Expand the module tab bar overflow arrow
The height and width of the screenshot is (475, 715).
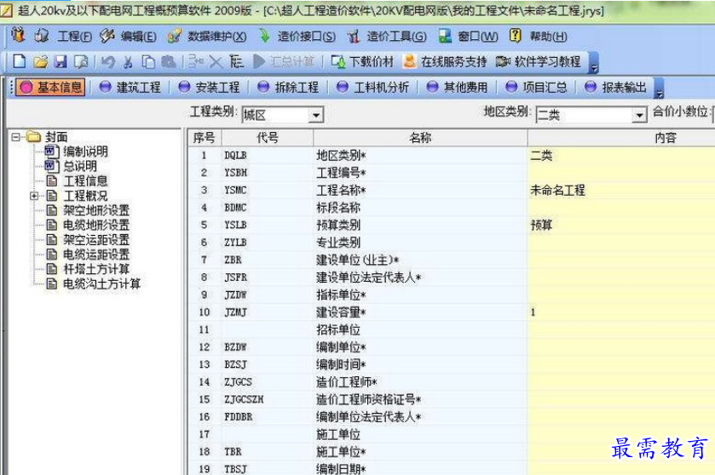coord(659,89)
